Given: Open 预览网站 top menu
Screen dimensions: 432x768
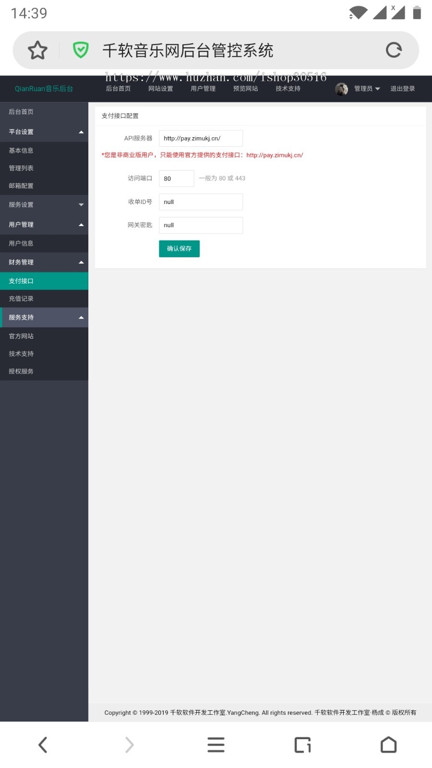Looking at the screenshot, I should pos(245,89).
